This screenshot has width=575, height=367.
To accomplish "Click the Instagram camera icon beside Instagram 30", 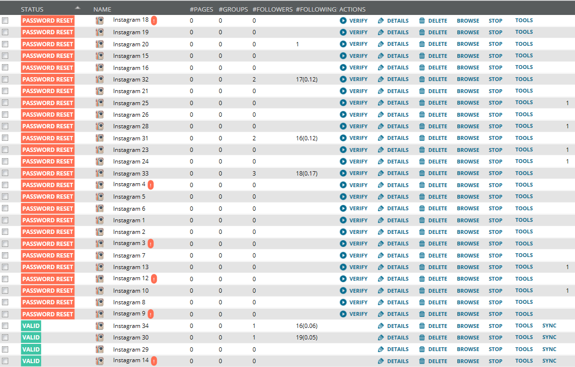I will pos(99,337).
